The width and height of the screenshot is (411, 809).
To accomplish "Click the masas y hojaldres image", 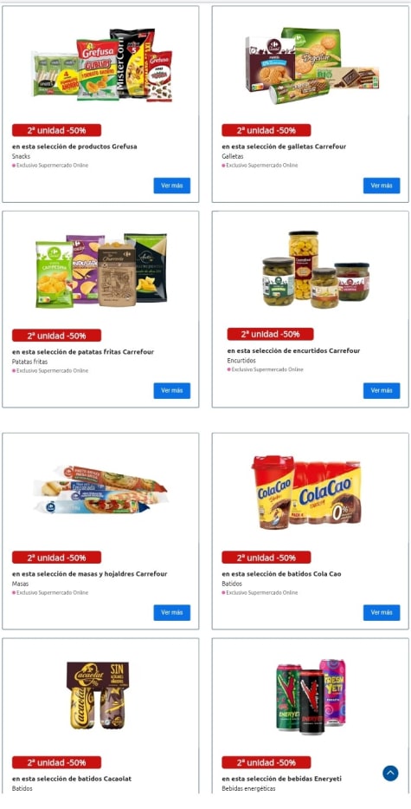I will 100,490.
